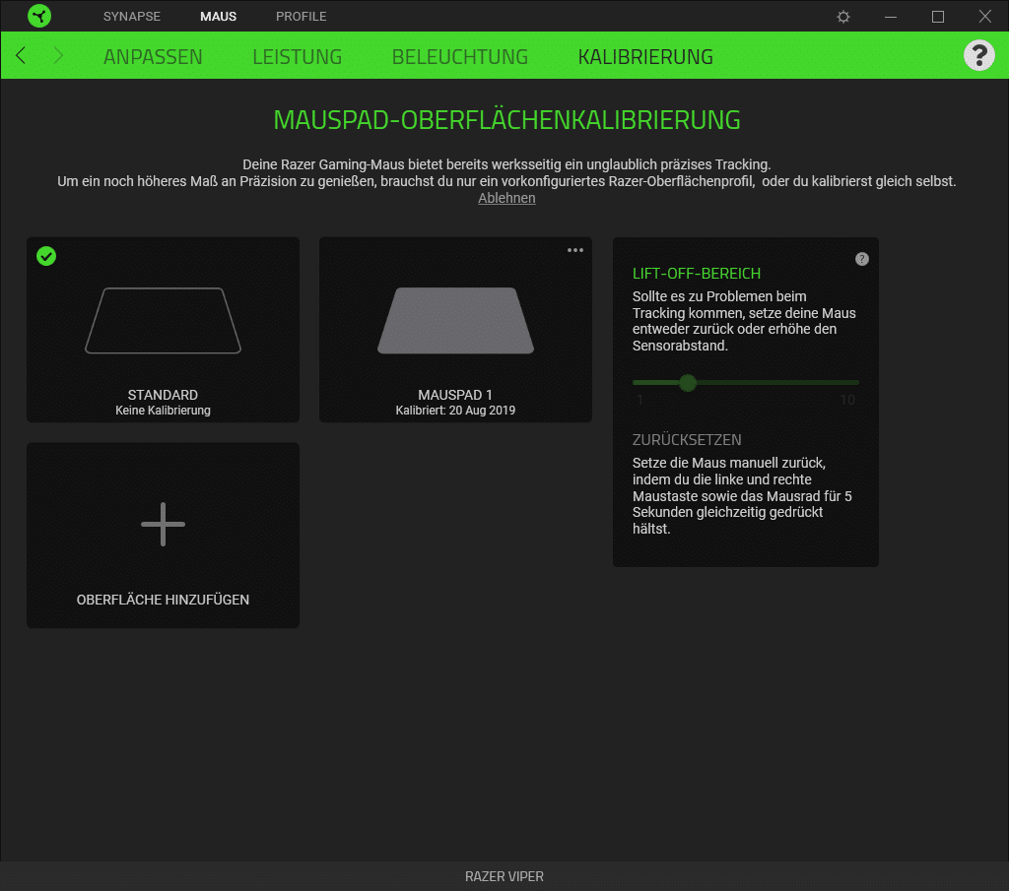Click the forward navigation arrow
Image resolution: width=1009 pixels, height=891 pixels.
(57, 56)
